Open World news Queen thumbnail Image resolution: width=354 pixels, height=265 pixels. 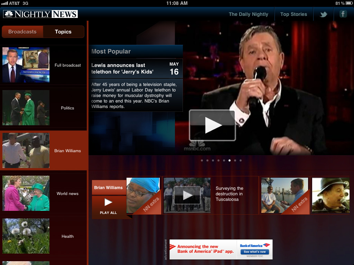(26, 193)
